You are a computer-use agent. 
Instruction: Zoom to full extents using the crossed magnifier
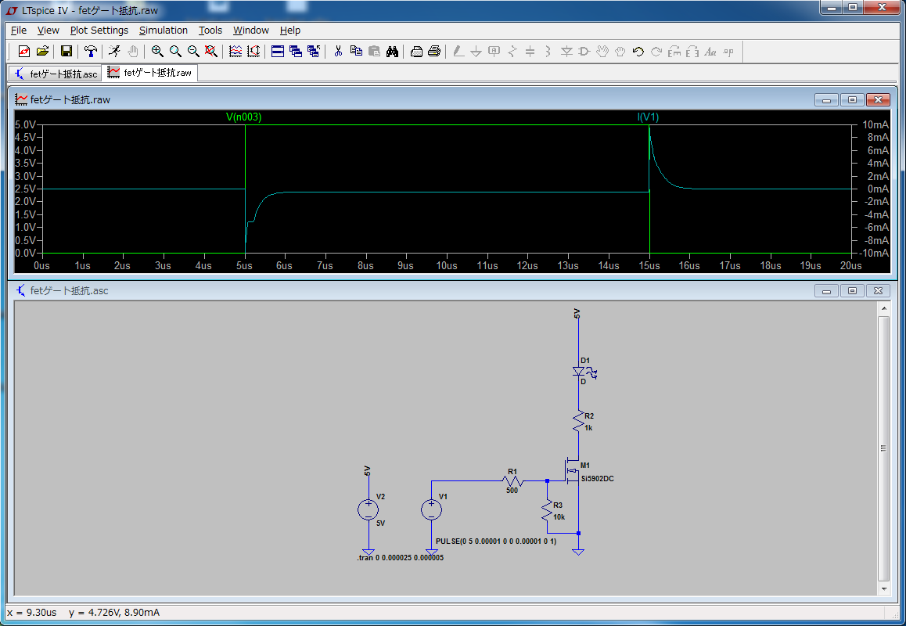coord(210,52)
